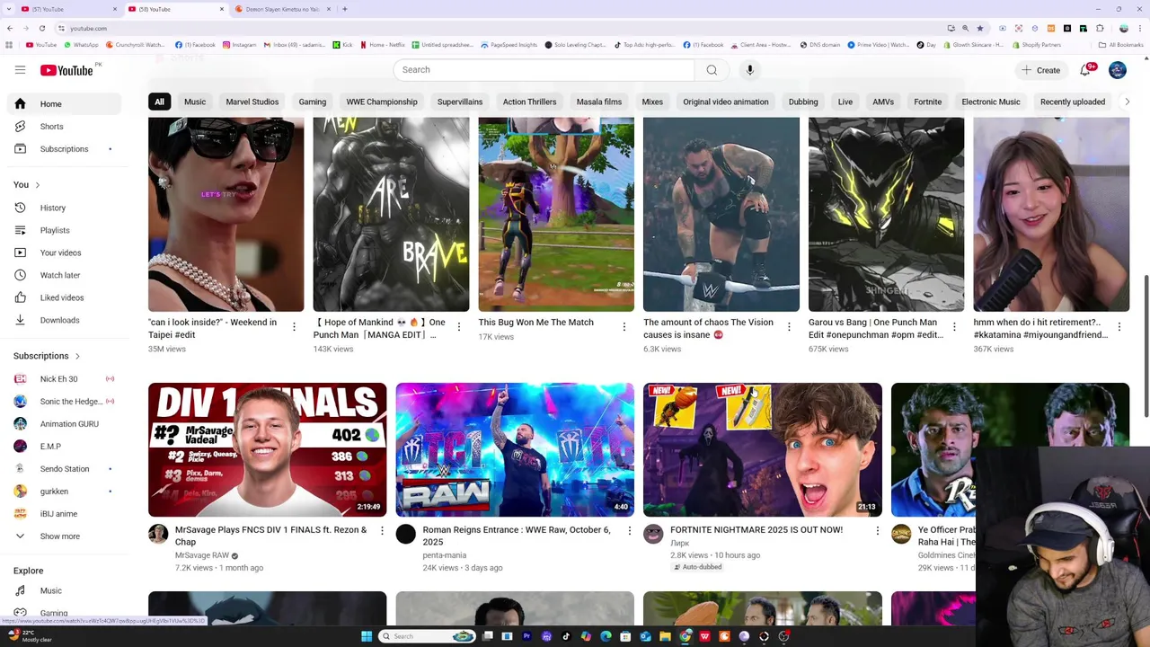
Task: Select the Marvel Studios filter chip
Action: [252, 102]
